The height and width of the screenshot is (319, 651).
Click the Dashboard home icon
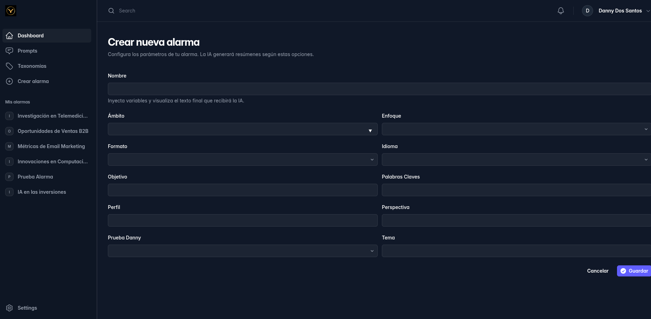(x=9, y=36)
